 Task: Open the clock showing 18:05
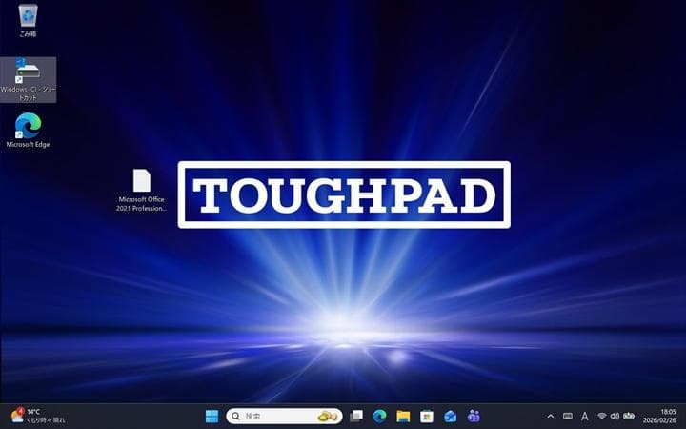coord(659,416)
